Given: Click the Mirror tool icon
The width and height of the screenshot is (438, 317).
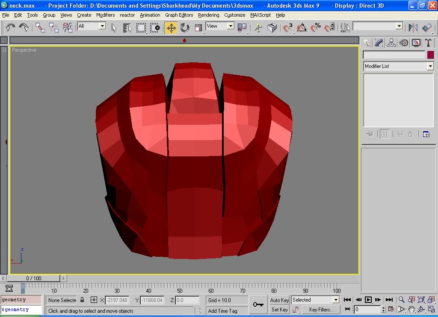Looking at the screenshot, I should point(413,28).
